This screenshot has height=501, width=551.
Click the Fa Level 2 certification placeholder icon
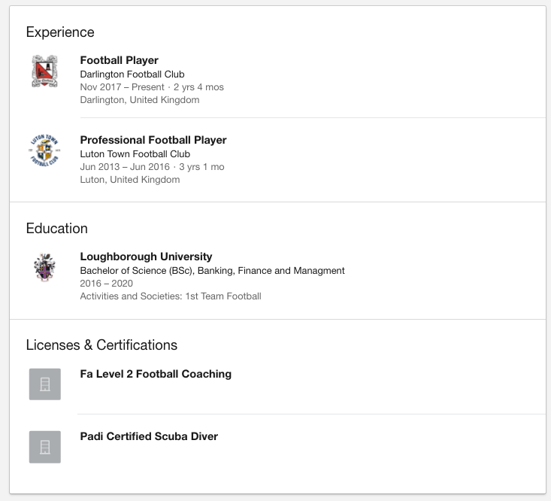click(x=45, y=384)
